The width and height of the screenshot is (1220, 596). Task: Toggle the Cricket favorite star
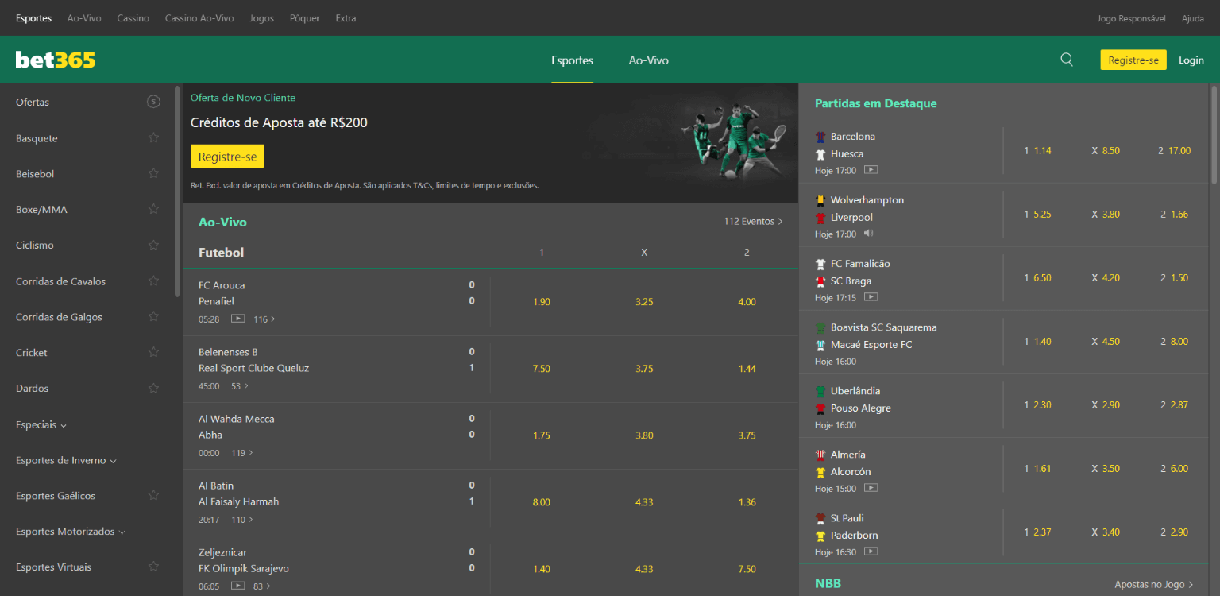153,352
